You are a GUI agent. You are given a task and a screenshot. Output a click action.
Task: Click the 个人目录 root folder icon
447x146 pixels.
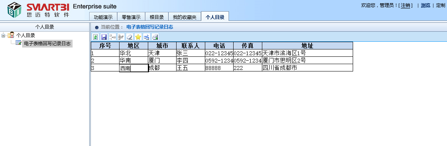click(11, 35)
